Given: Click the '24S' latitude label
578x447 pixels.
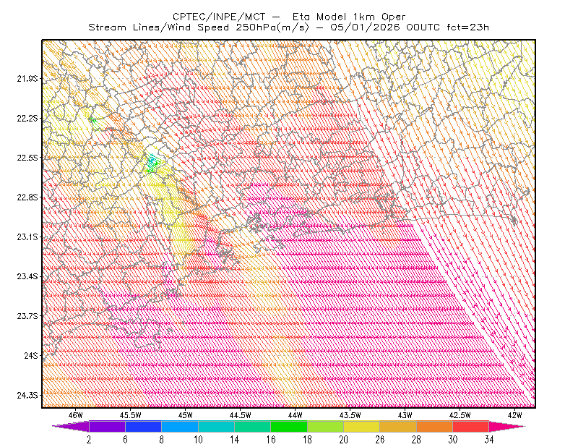Looking at the screenshot, I should [30, 355].
